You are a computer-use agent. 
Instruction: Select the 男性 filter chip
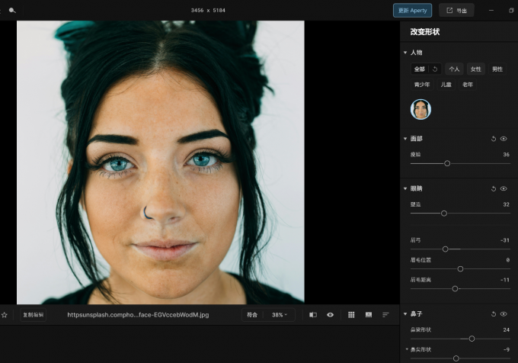(497, 69)
